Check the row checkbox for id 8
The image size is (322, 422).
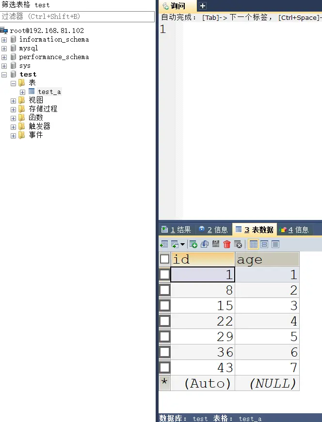[x=165, y=290]
